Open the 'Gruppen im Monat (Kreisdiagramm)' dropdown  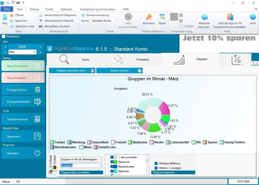pos(81,159)
